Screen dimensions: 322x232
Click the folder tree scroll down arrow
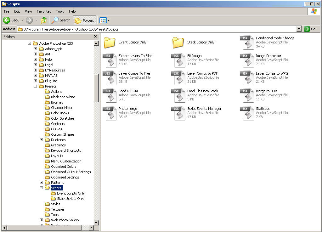(96, 223)
